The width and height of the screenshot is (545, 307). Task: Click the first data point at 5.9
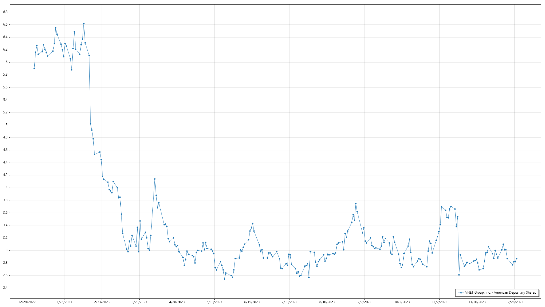pyautogui.click(x=34, y=69)
